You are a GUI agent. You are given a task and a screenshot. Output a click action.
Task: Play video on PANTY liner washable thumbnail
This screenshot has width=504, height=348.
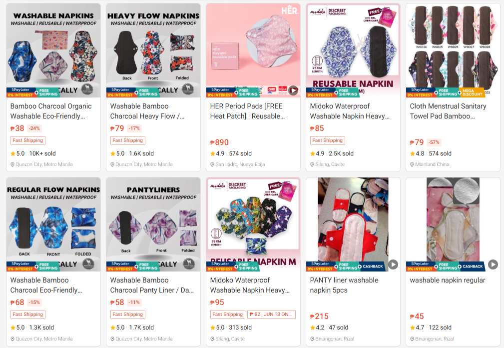click(393, 264)
